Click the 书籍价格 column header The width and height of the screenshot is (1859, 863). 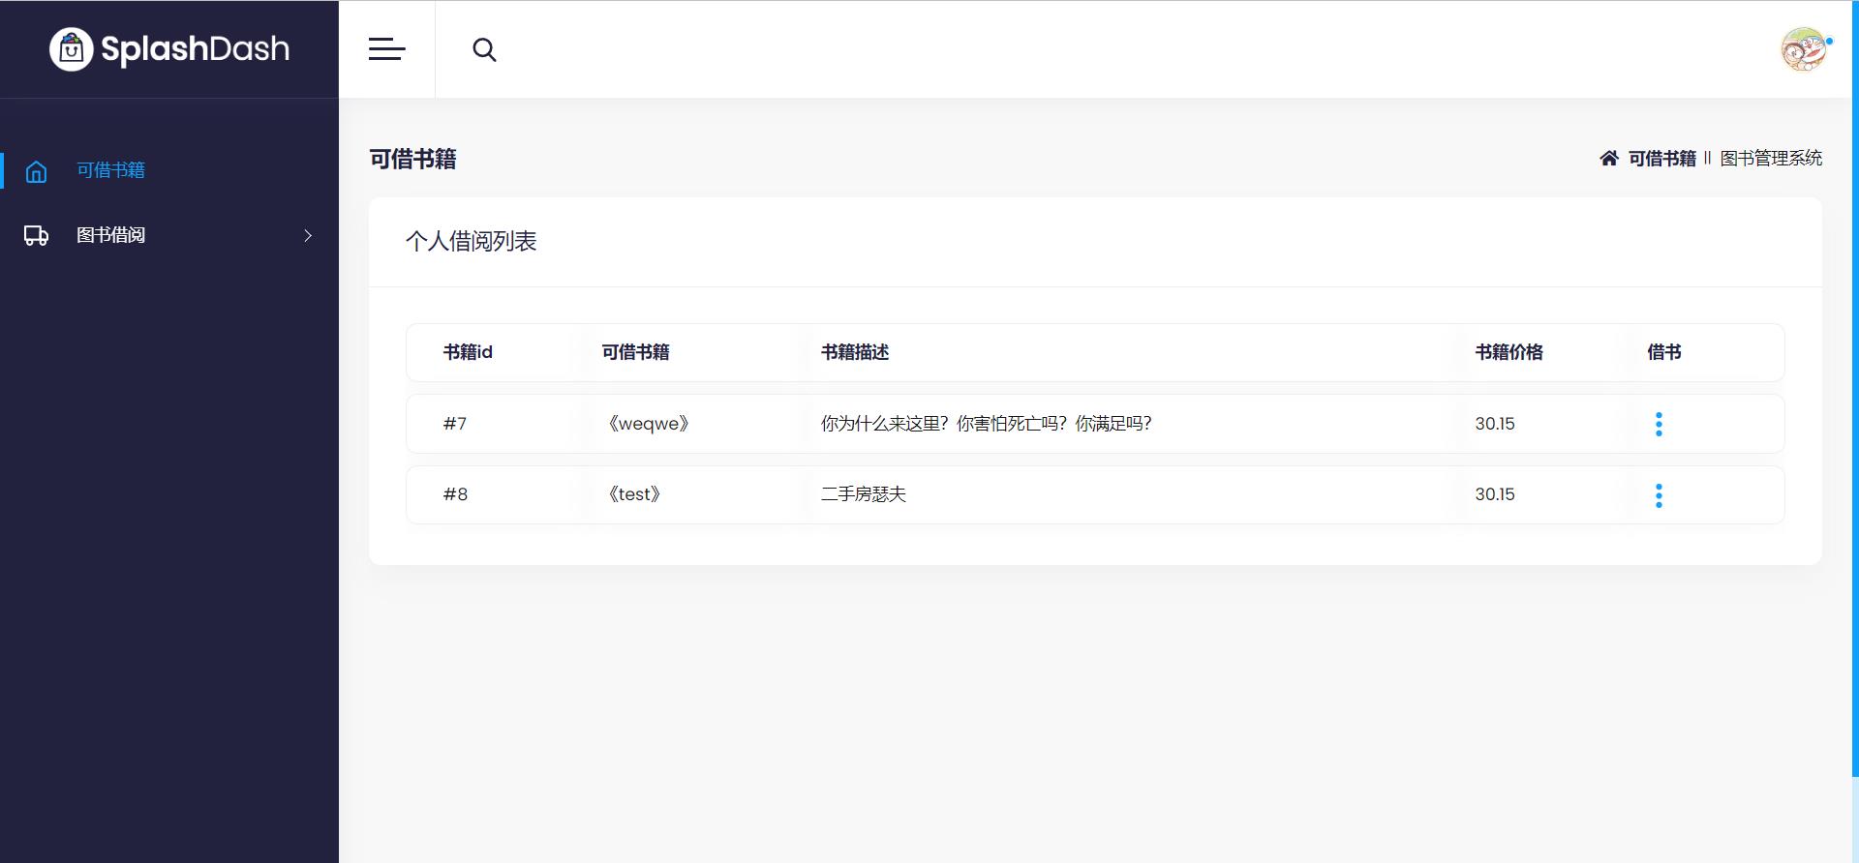tap(1509, 352)
